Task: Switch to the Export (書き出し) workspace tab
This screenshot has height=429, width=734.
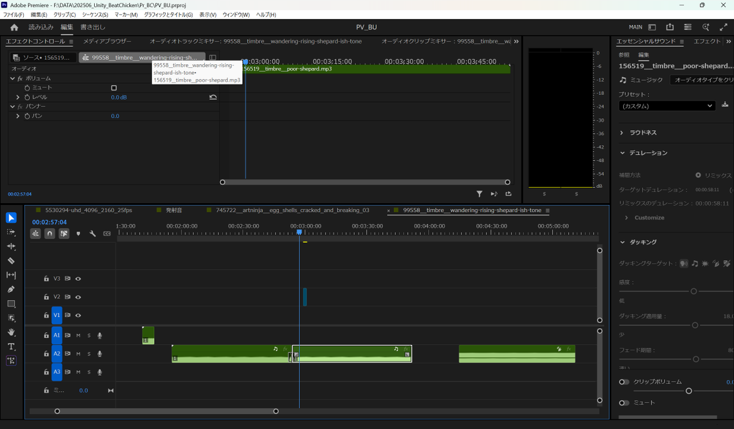Action: pyautogui.click(x=93, y=27)
